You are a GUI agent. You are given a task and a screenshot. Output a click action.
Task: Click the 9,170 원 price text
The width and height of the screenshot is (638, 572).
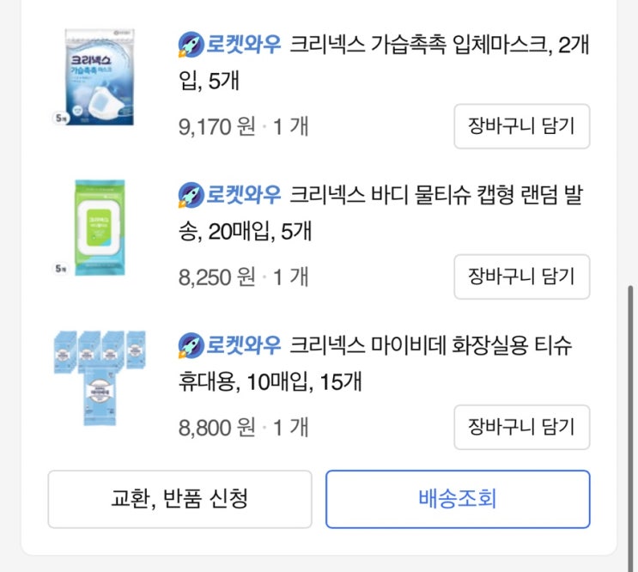pyautogui.click(x=217, y=127)
